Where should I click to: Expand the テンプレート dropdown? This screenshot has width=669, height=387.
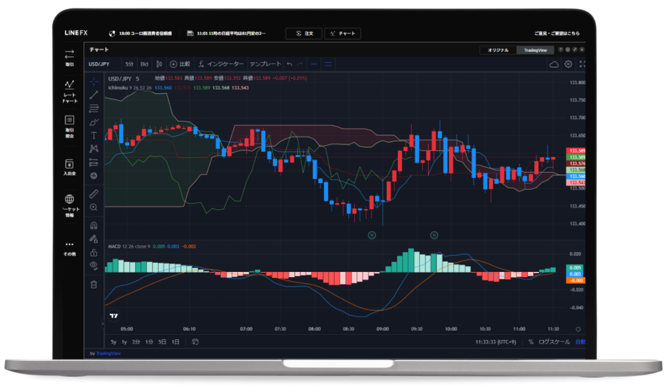tap(265, 64)
